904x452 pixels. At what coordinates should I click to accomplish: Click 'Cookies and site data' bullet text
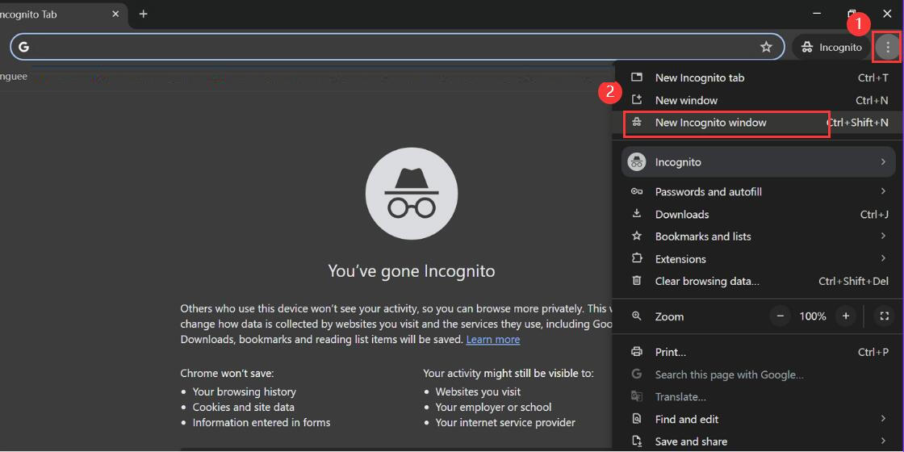pyautogui.click(x=243, y=407)
